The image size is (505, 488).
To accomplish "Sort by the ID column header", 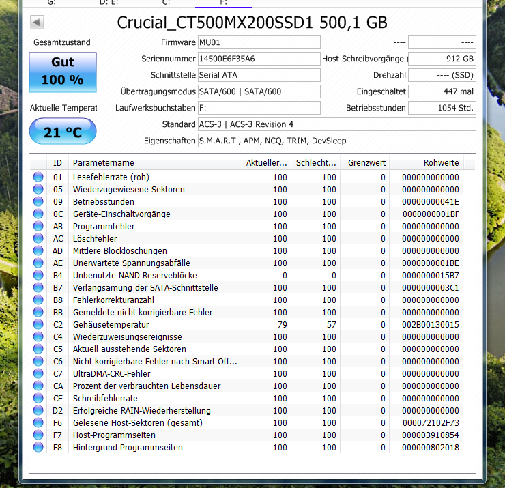I will click(x=57, y=163).
